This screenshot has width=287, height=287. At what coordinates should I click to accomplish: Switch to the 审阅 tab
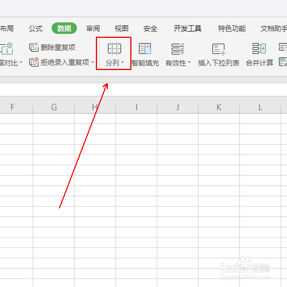pyautogui.click(x=93, y=29)
